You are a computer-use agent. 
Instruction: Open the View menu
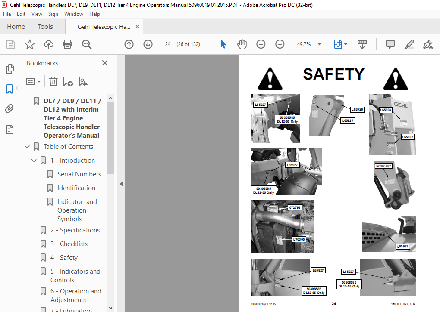pos(37,14)
